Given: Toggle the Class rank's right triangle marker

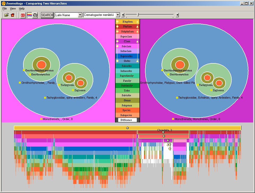Looking at the screenshot, I should (x=137, y=41).
